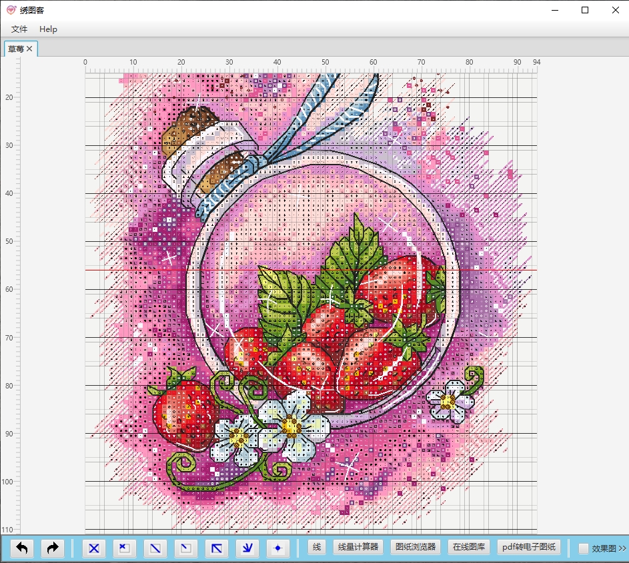Click the undo arrow button
Viewport: 629px width, 563px height.
[x=22, y=548]
